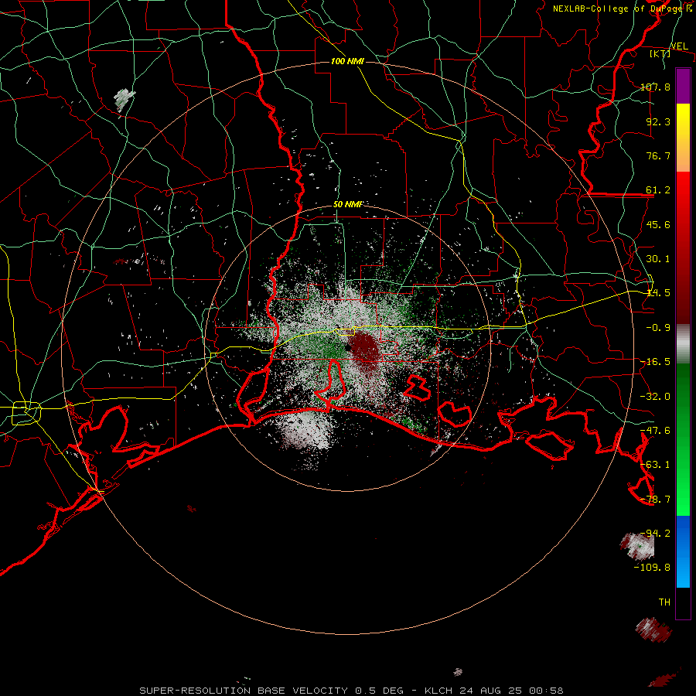Click the -32.0 velocity scale value
The height and width of the screenshot is (696, 696).
[655, 397]
